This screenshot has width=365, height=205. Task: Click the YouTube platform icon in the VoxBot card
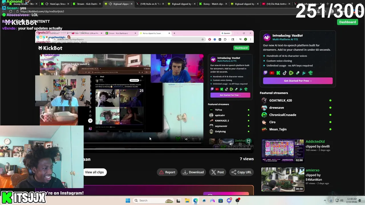tap(272, 73)
